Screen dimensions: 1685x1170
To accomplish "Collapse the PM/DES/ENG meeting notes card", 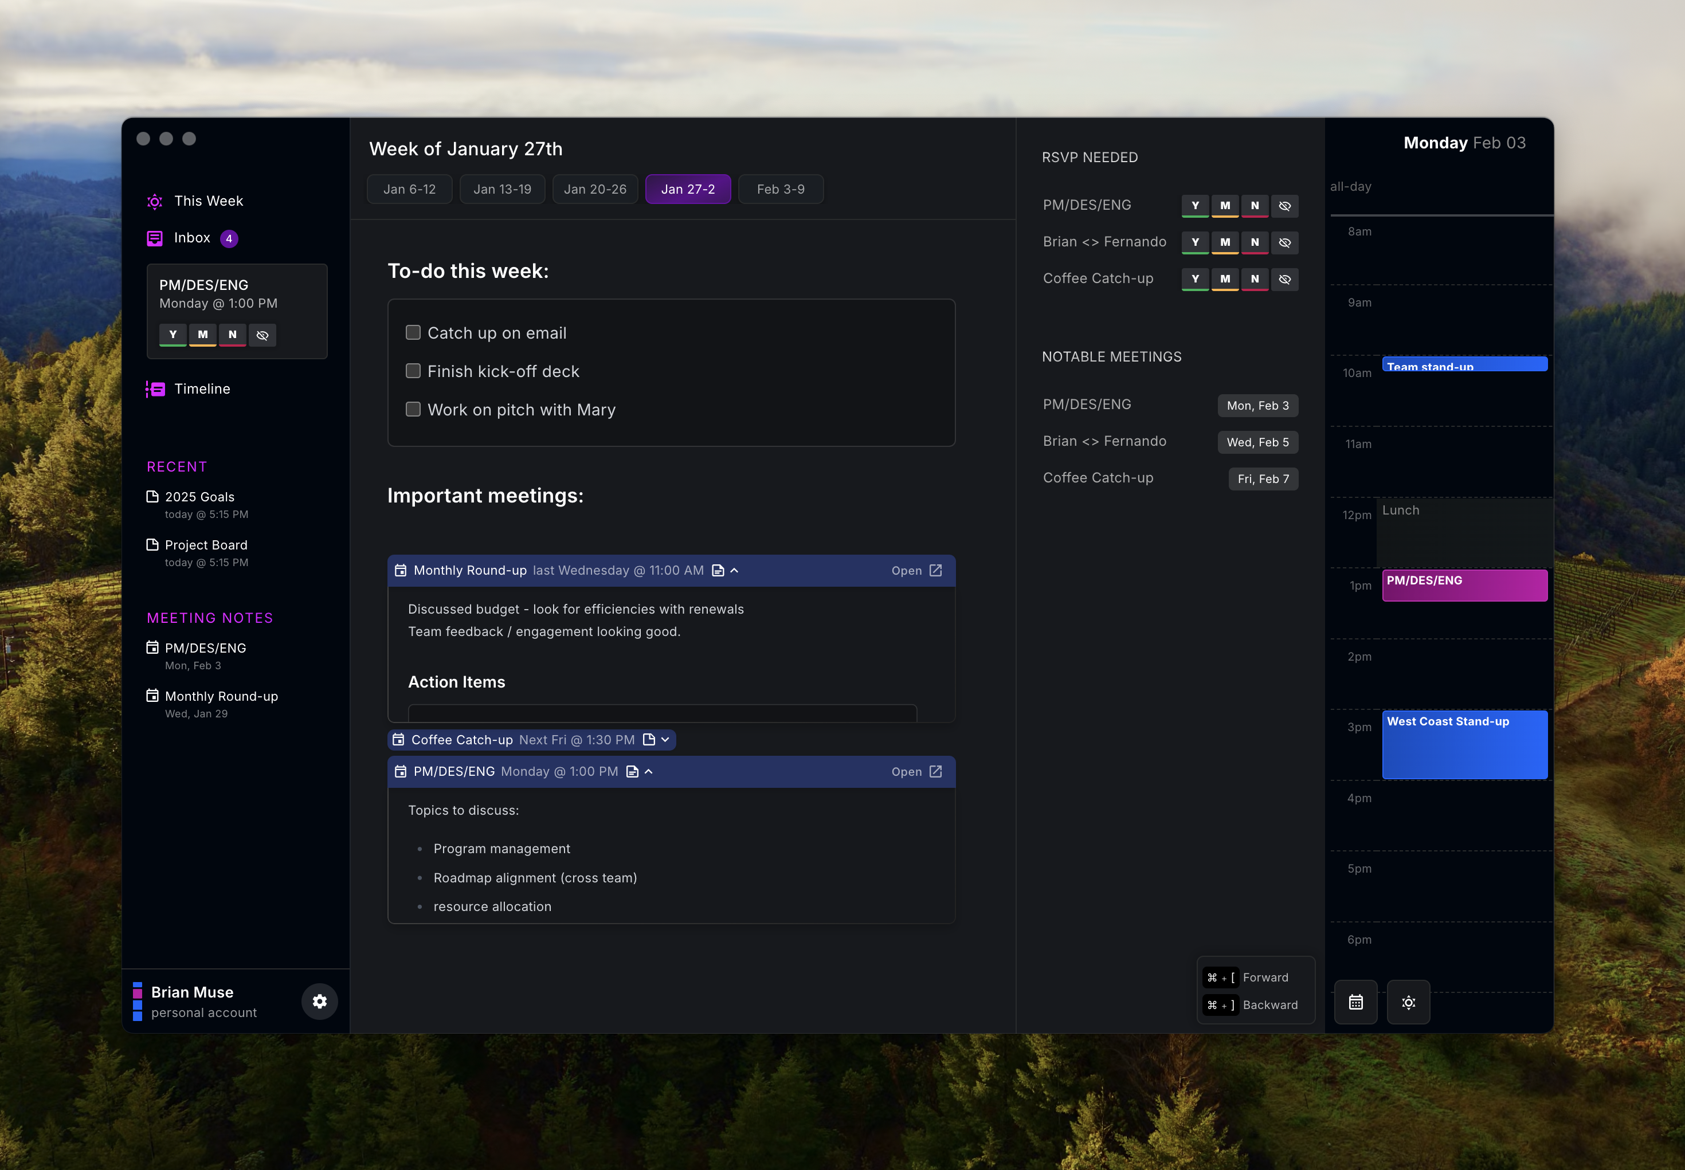I will 648,771.
